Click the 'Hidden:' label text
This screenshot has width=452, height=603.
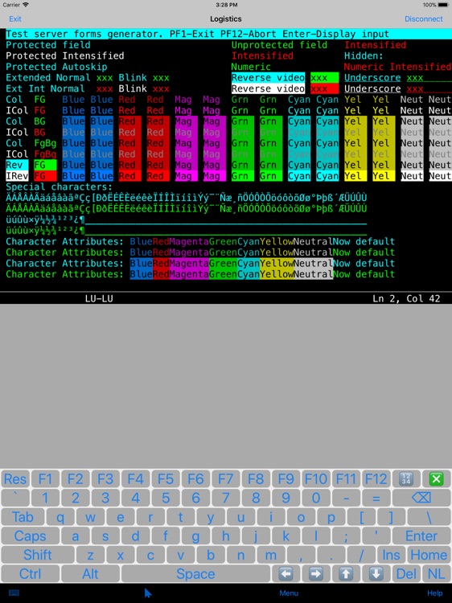364,55
